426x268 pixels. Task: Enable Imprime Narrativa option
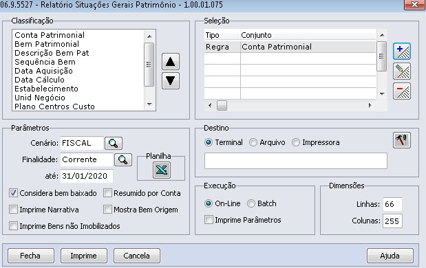coord(13,210)
